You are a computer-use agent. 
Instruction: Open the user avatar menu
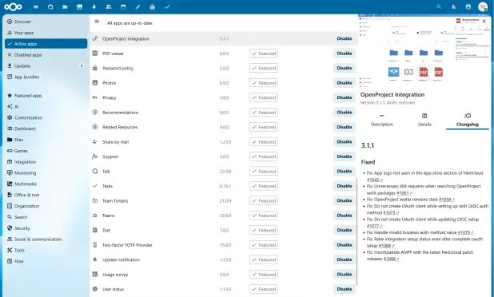pyautogui.click(x=483, y=6)
